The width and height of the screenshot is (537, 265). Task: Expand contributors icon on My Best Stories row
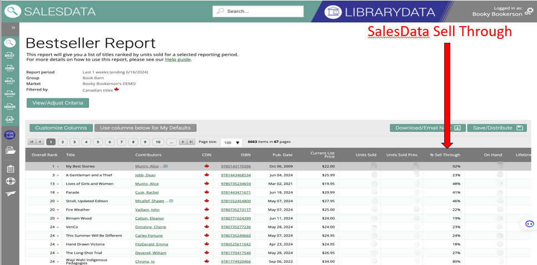click(166, 167)
